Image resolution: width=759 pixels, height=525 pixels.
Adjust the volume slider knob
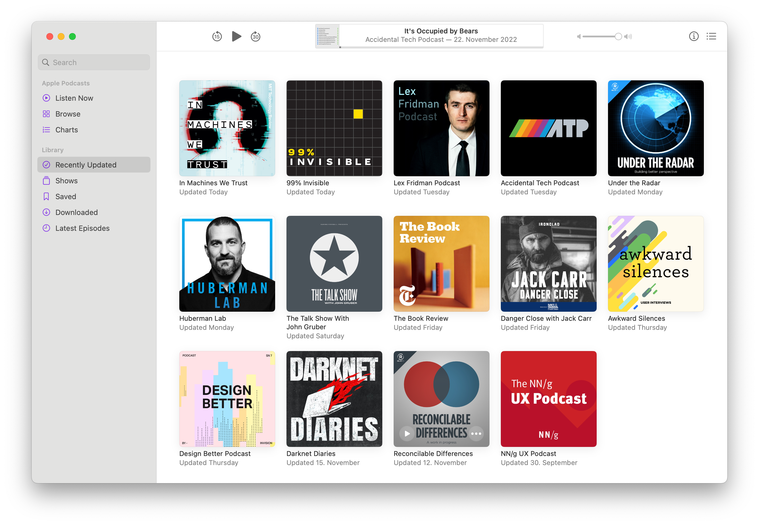coord(618,36)
